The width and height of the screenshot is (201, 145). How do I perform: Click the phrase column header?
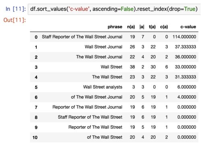[x=115, y=27]
